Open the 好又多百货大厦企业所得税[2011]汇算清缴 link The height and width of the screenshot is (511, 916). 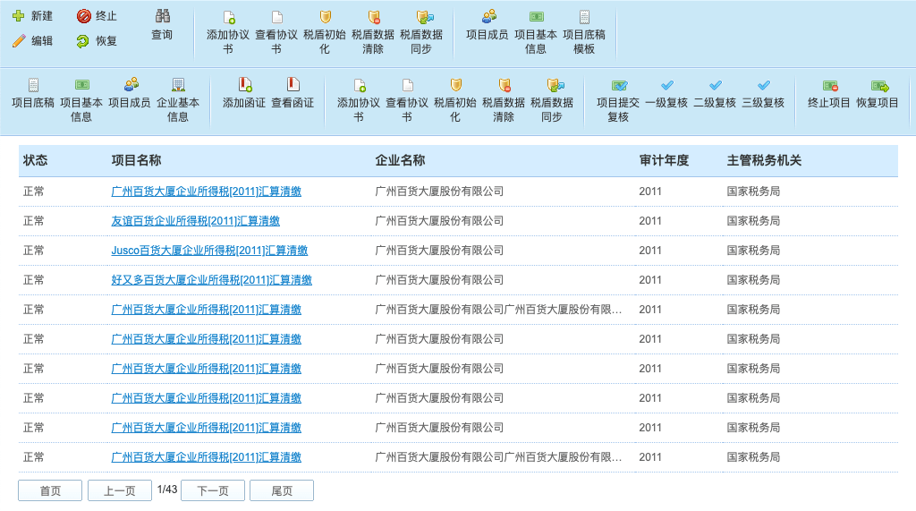pos(211,280)
